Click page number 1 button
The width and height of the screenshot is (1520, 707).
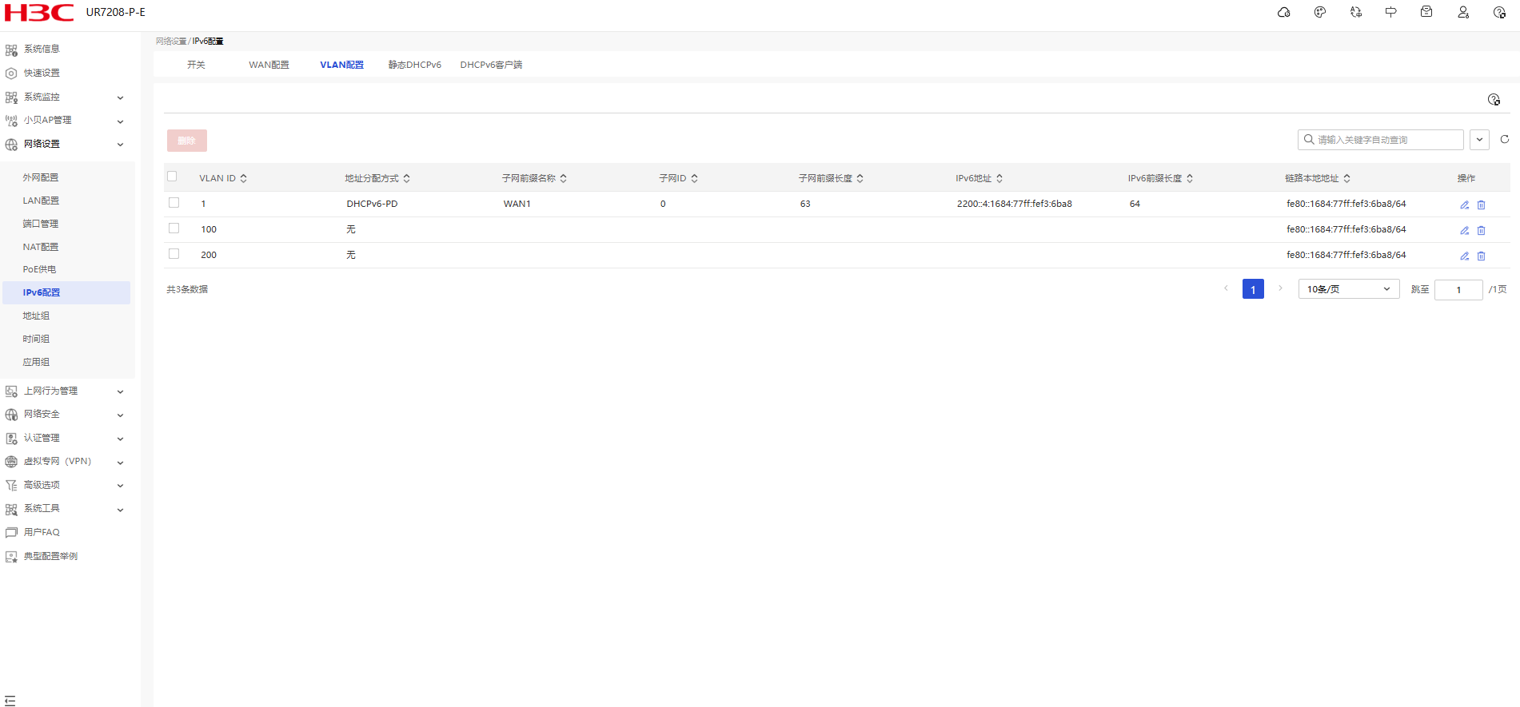click(x=1252, y=289)
